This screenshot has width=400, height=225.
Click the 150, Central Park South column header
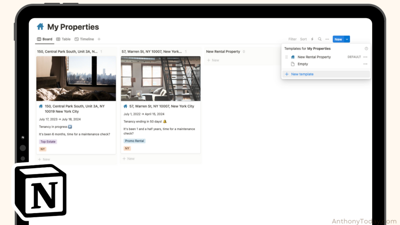[67, 51]
